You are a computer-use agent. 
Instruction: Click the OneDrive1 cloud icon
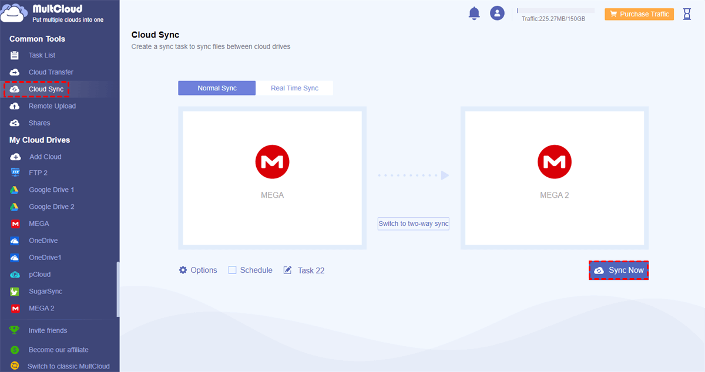pos(15,258)
